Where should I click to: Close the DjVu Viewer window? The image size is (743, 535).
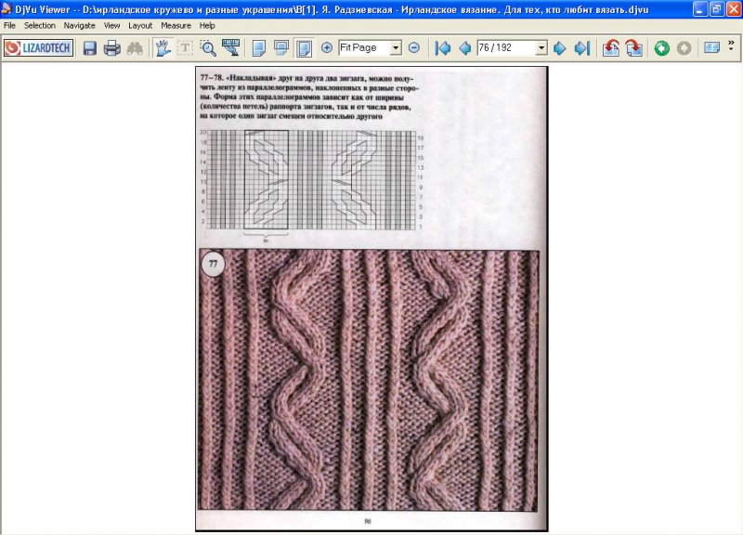[733, 9]
